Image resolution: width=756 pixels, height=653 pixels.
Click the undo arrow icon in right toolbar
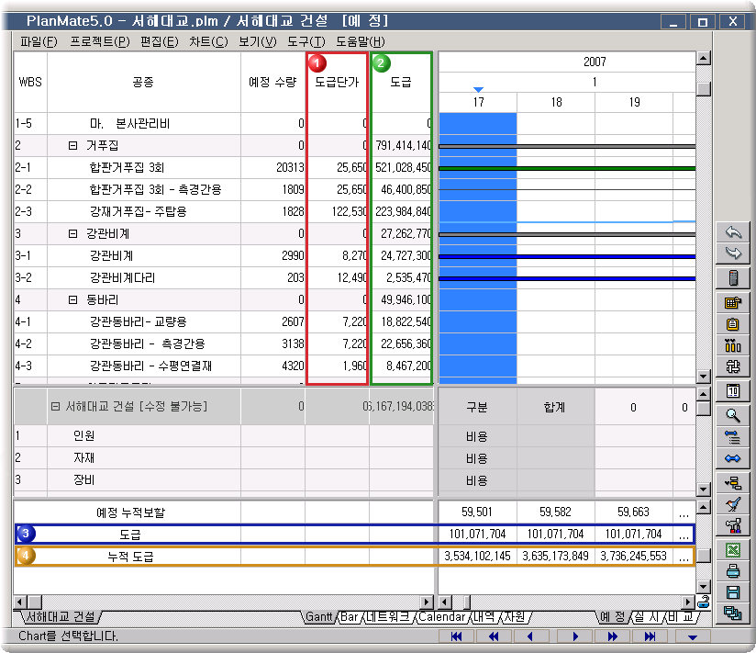pyautogui.click(x=732, y=232)
